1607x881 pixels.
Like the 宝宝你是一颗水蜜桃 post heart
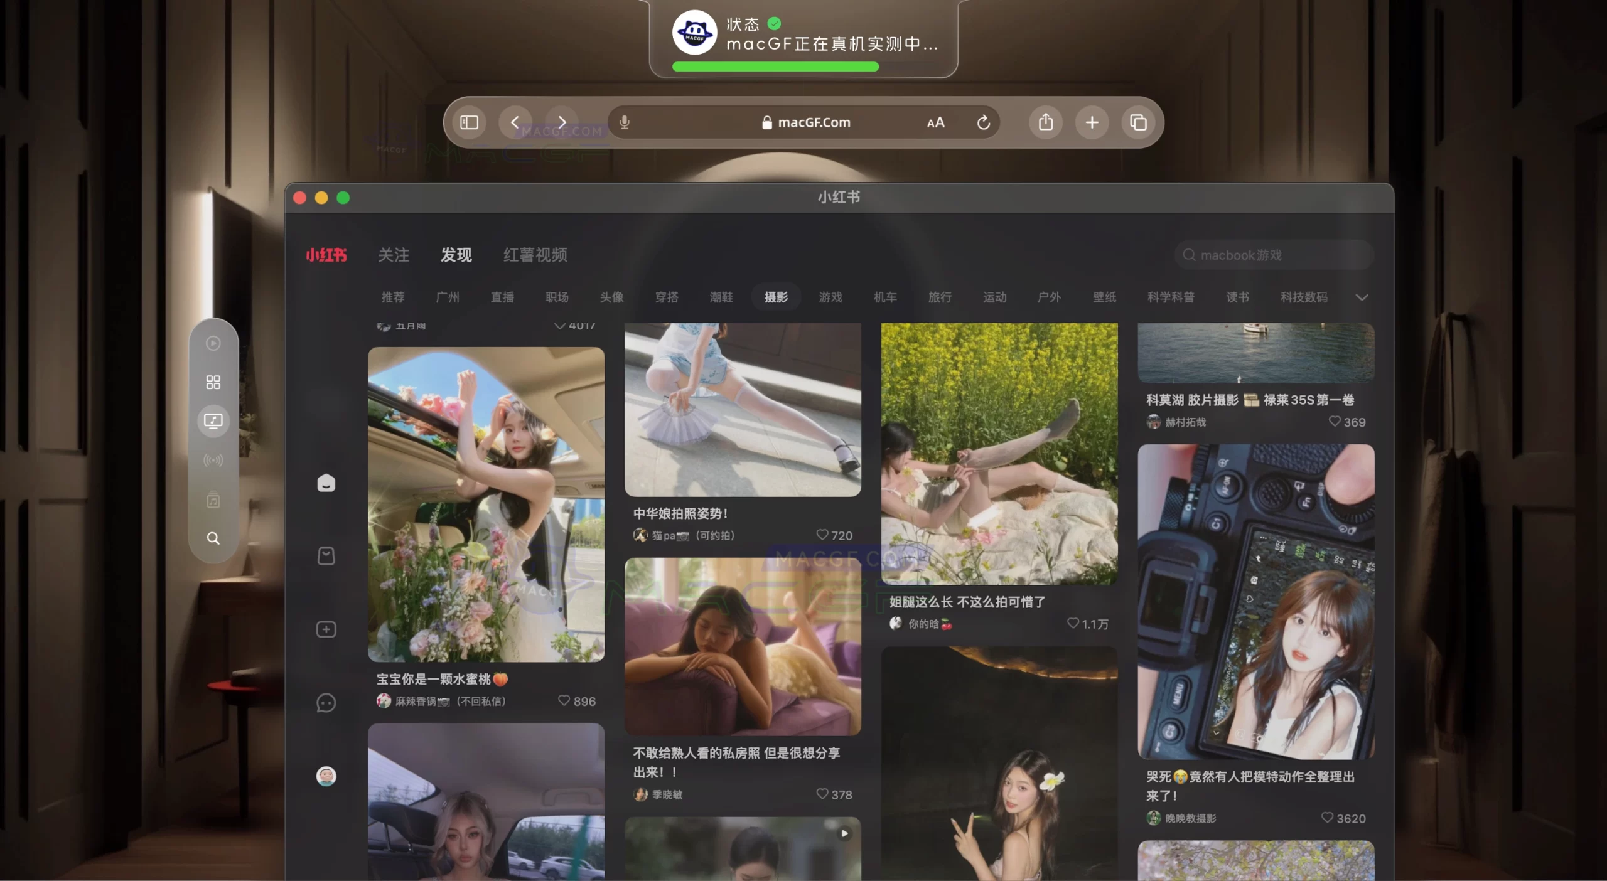coord(564,700)
